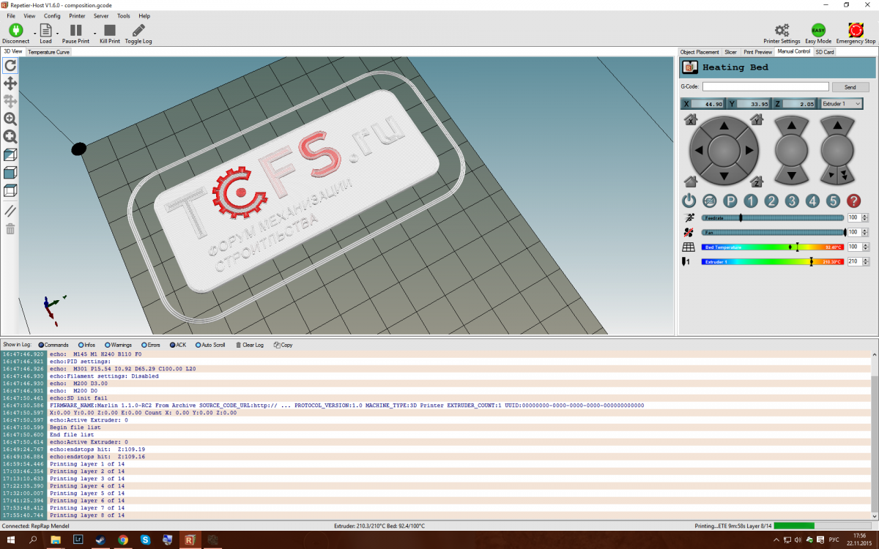
Task: Open the File menu
Action: click(x=11, y=15)
